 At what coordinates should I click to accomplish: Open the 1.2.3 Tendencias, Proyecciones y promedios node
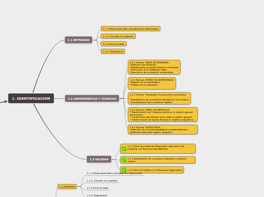159,98
